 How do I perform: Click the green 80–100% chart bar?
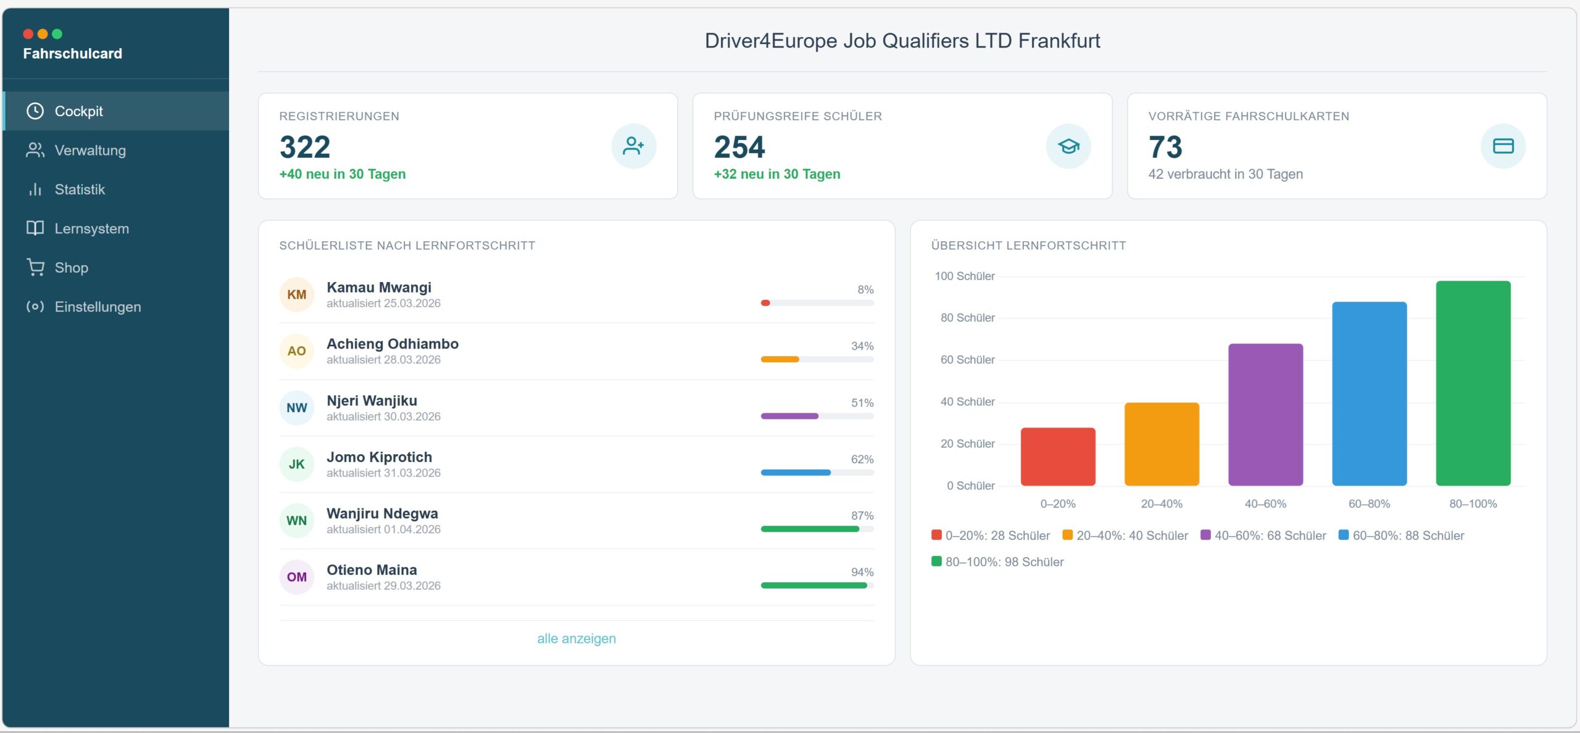tap(1473, 383)
